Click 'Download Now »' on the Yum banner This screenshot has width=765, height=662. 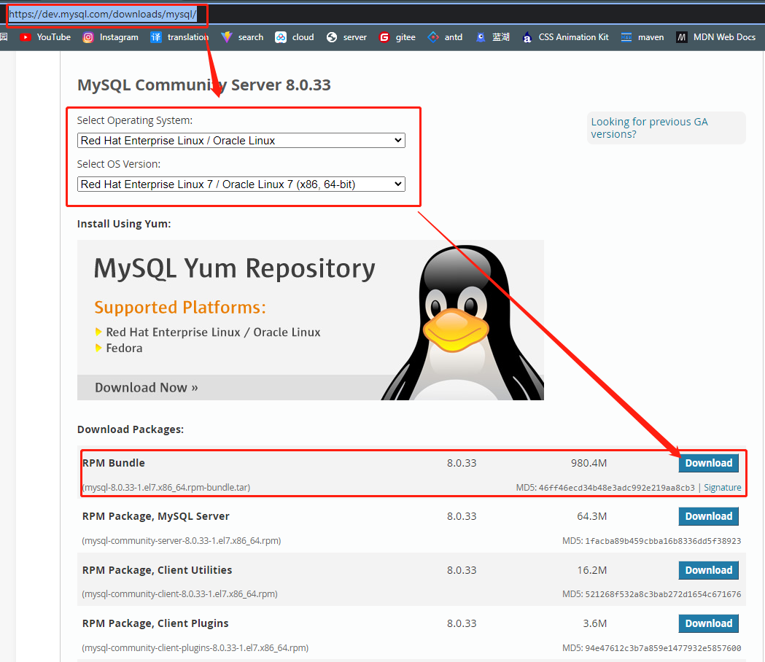click(147, 387)
